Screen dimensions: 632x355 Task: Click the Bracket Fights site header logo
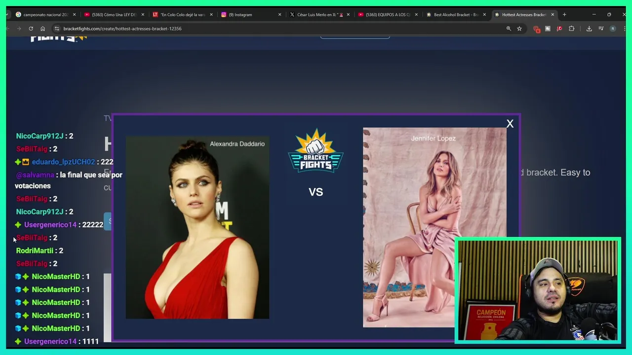(x=58, y=37)
